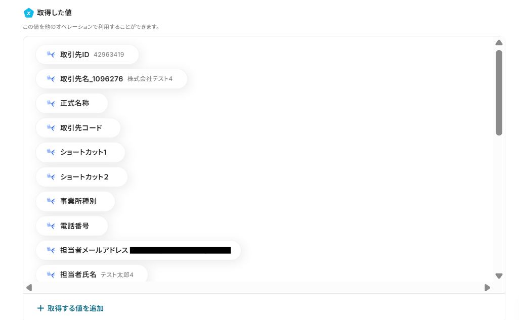Viewport: 519px width, 320px height.
Task: Click the icon beside 事業所種別 chip
Action: 51,201
